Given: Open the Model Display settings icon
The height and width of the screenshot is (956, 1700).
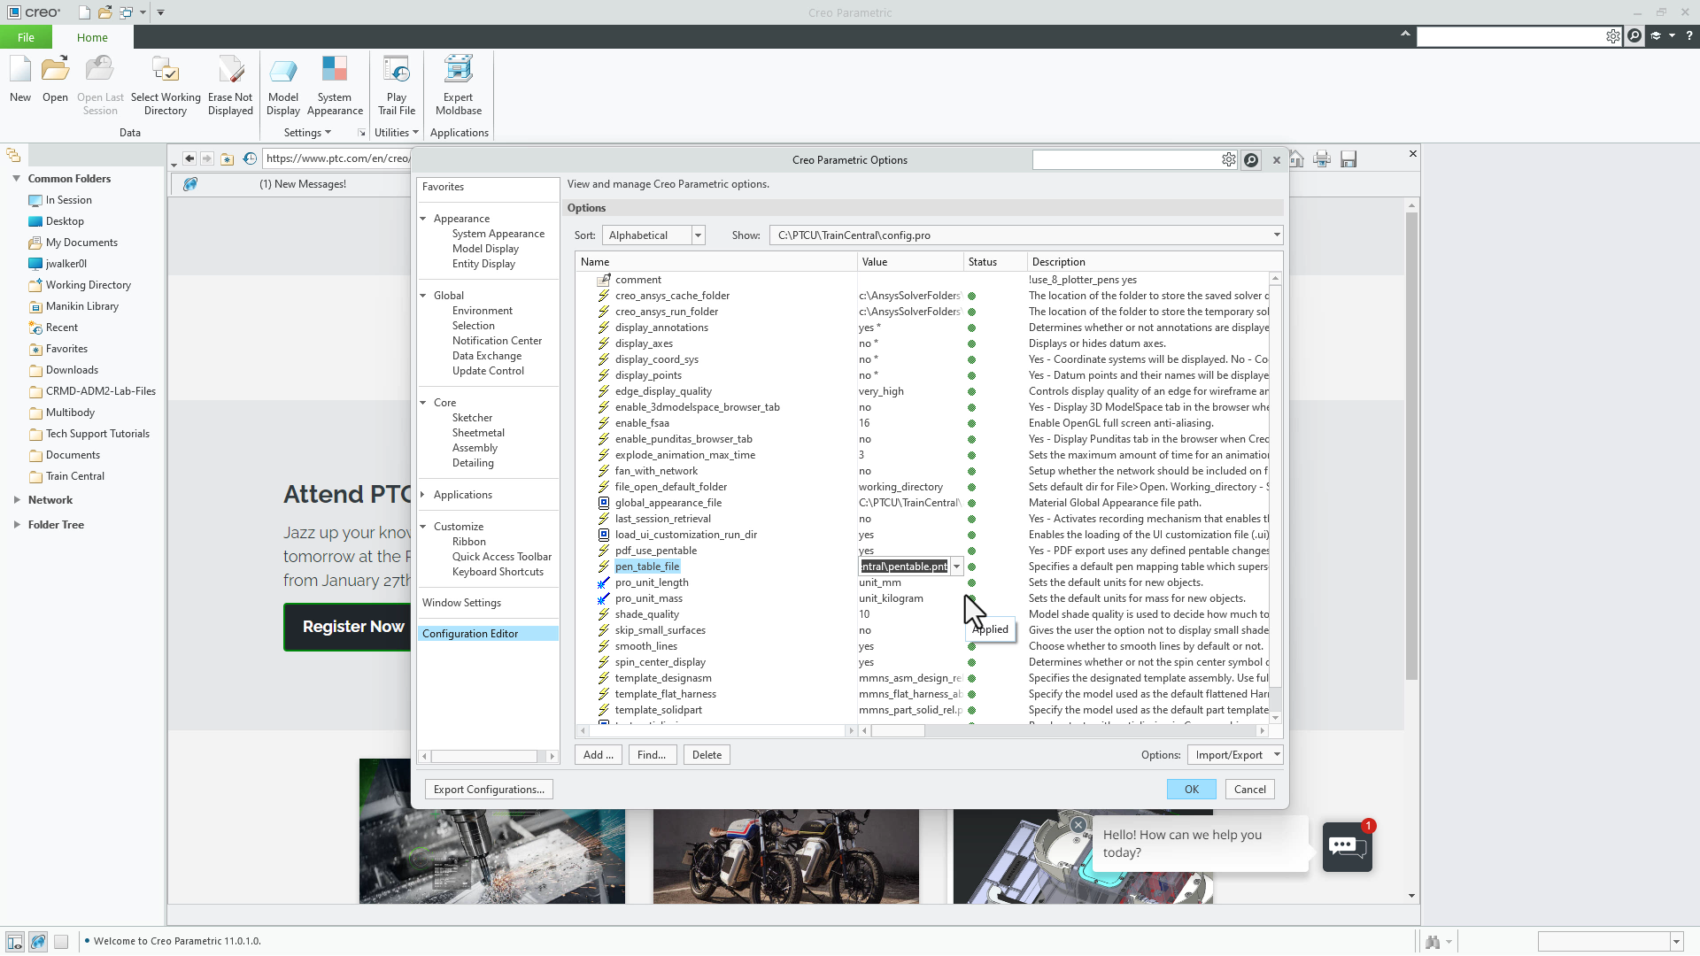Looking at the screenshot, I should click(283, 71).
